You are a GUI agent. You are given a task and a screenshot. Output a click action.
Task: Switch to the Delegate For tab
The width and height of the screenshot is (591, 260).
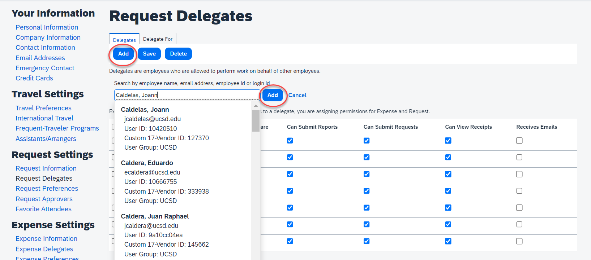(158, 39)
